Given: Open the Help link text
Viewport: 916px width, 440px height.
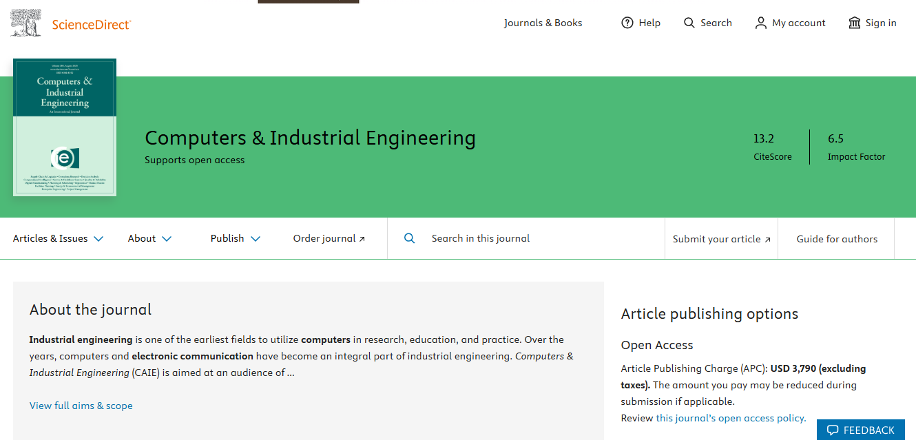Looking at the screenshot, I should 649,23.
